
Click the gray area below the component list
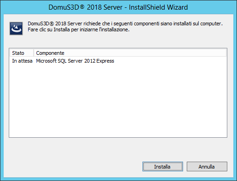(x=118, y=149)
